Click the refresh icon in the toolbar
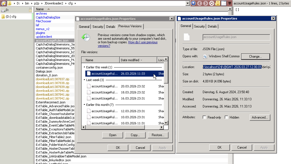 tap(212, 3)
